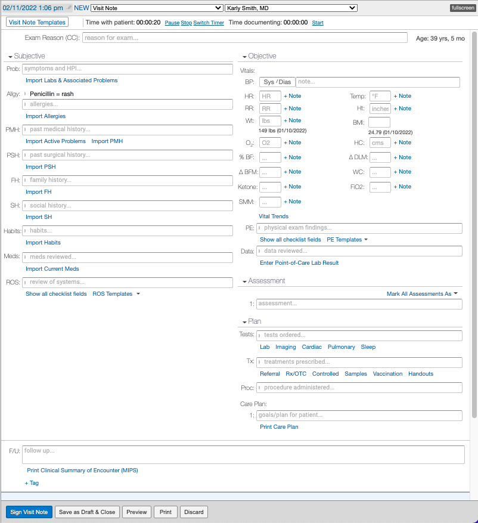Add a note for HR
The image size is (478, 523).
click(292, 96)
